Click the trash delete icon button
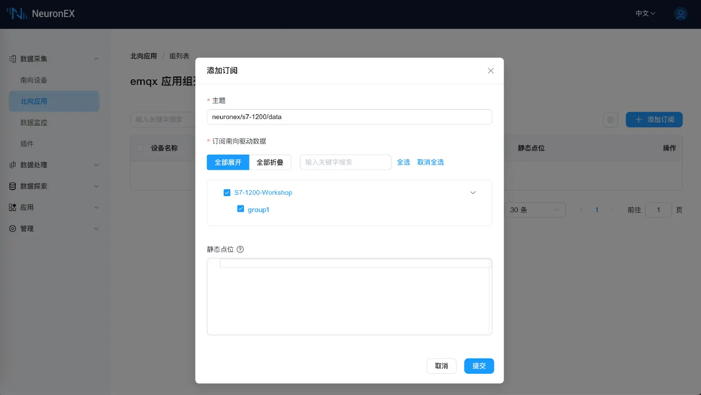701x395 pixels. click(x=610, y=120)
